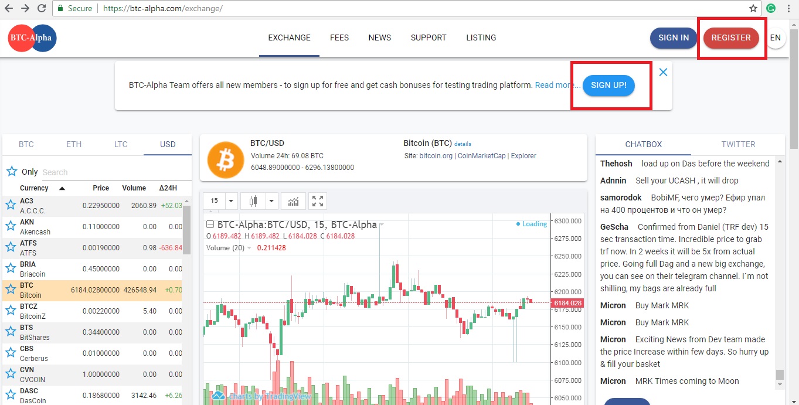Open Bitcoin details link

[463, 144]
